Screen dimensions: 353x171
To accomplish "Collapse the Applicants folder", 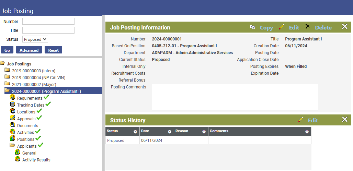I will 13,145.
